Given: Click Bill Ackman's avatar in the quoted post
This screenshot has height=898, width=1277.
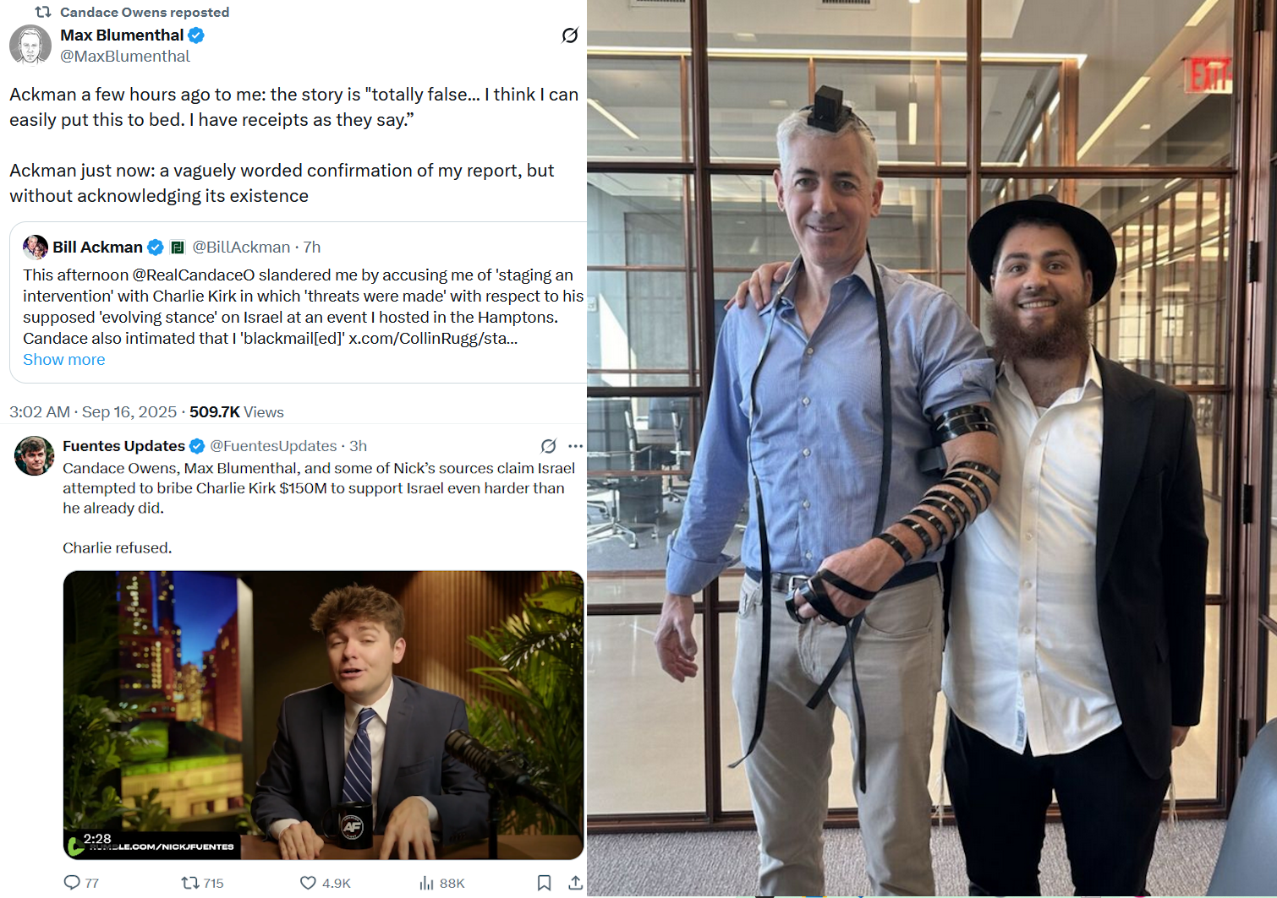Looking at the screenshot, I should tap(36, 247).
